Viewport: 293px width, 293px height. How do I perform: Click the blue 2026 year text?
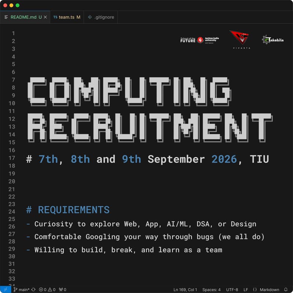click(x=224, y=159)
